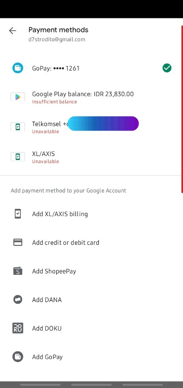Click the DANA wallet icon

[18, 300]
